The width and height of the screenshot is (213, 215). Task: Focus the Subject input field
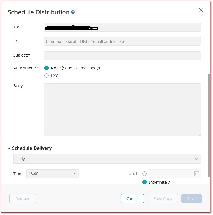tap(122, 55)
